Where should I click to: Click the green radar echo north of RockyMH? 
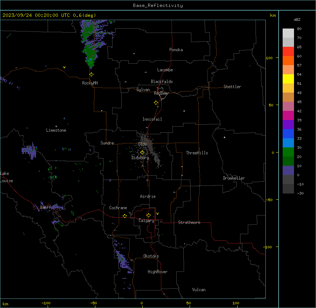tap(91, 44)
